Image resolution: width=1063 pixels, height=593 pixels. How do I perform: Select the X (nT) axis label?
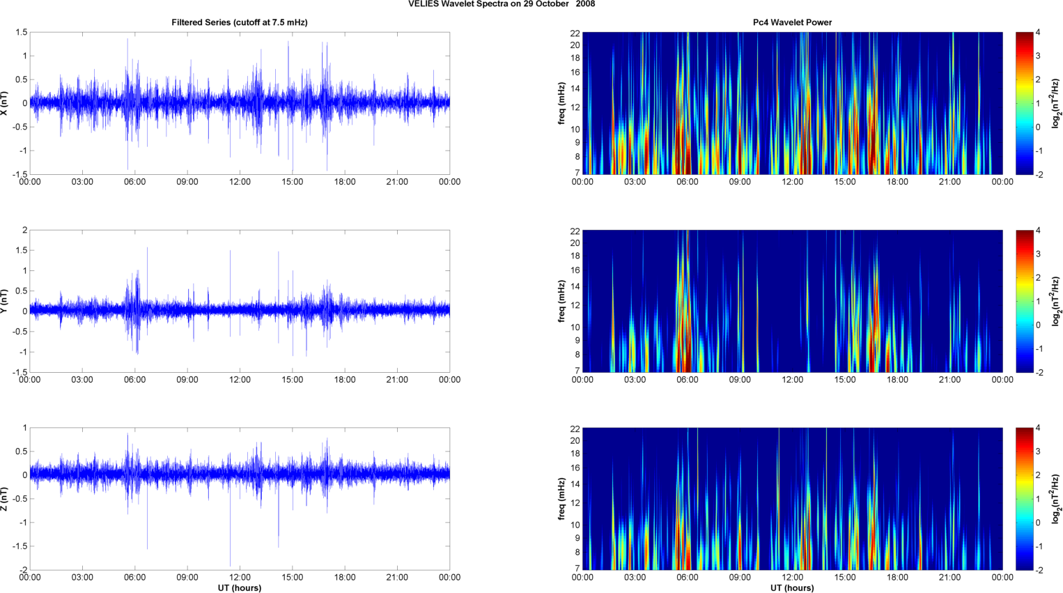(x=5, y=103)
